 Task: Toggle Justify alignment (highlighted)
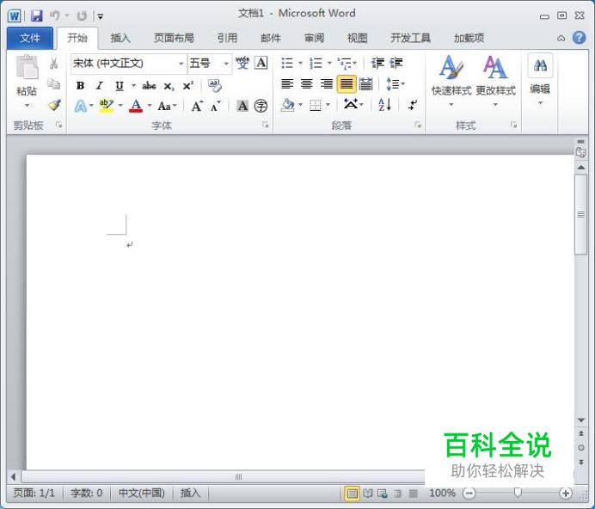pyautogui.click(x=346, y=84)
